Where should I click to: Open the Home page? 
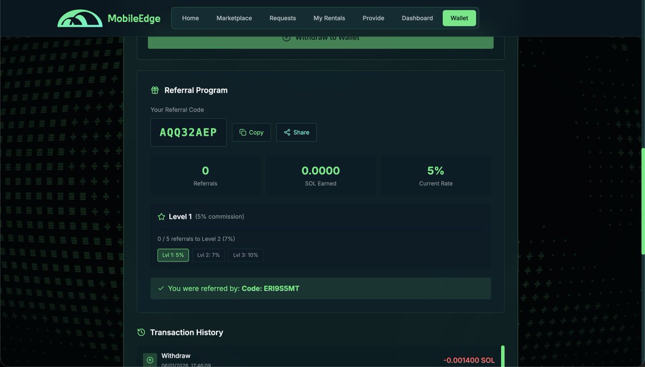pos(190,18)
